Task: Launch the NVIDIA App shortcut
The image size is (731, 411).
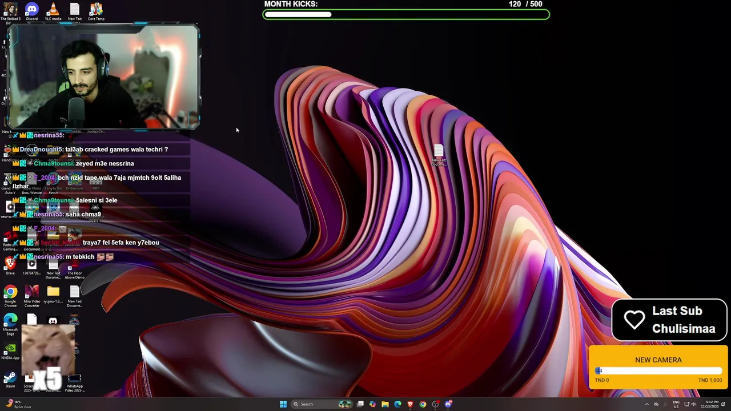Action: [x=10, y=352]
